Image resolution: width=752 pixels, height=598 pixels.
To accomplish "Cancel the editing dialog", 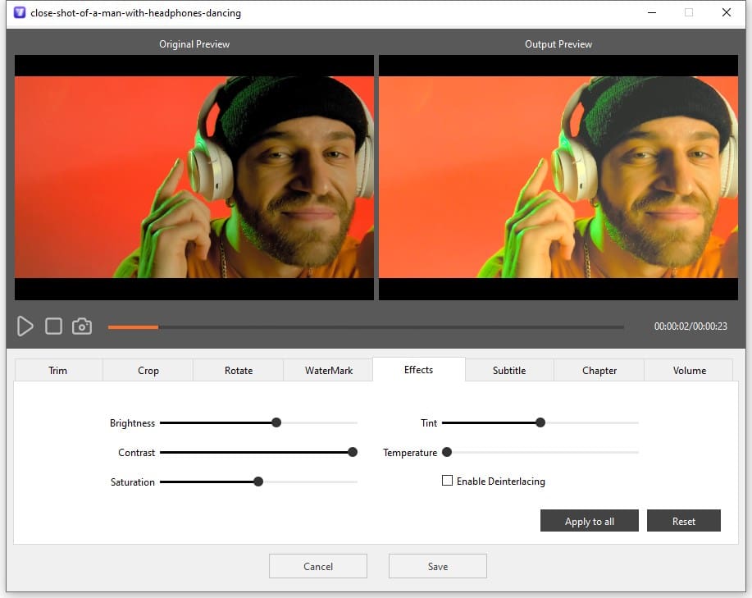I will tap(318, 567).
